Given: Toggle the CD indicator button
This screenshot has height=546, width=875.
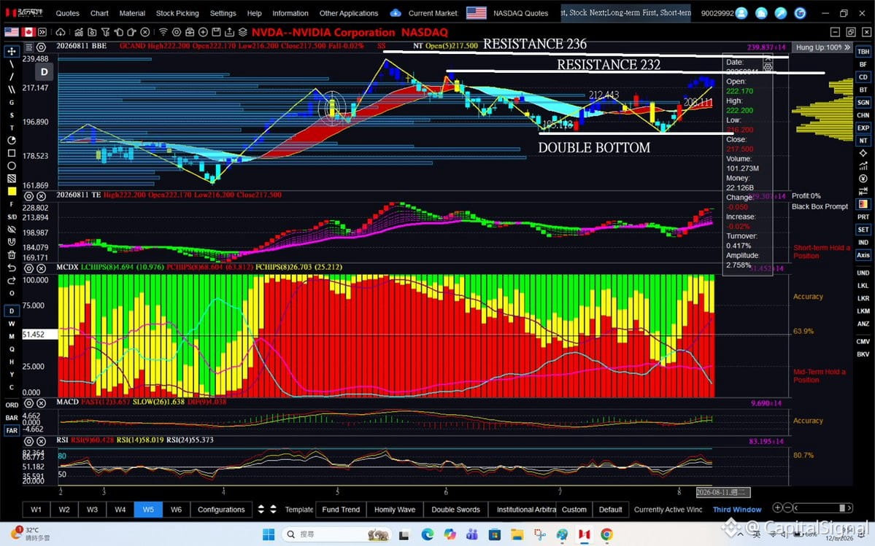Looking at the screenshot, I should pyautogui.click(x=863, y=77).
